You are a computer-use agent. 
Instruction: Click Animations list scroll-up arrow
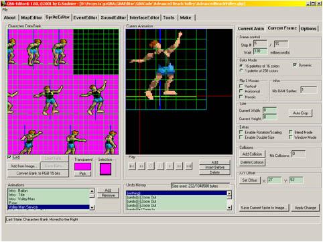tap(92, 191)
